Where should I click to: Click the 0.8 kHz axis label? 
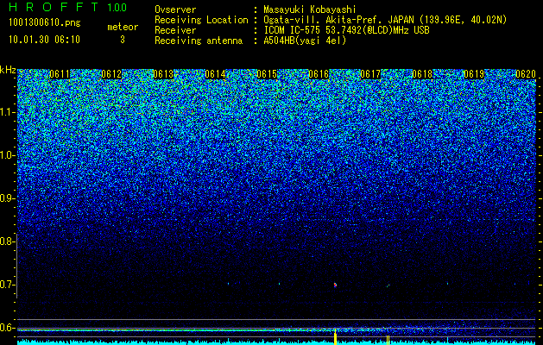click(x=7, y=241)
